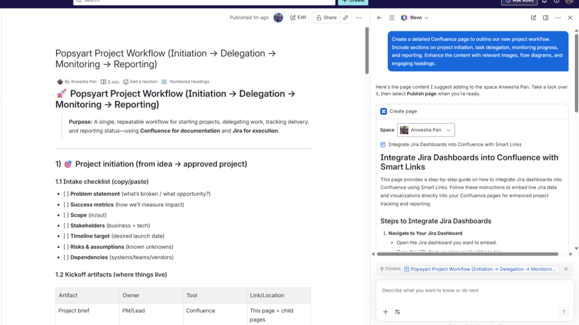Image resolution: width=579 pixels, height=325 pixels.
Task: Send the Rovo prompt arrow button
Action: click(564, 312)
